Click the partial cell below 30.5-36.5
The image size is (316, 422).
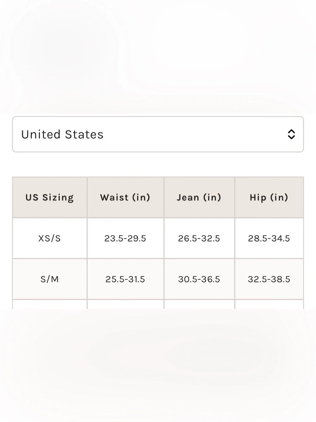[199, 304]
